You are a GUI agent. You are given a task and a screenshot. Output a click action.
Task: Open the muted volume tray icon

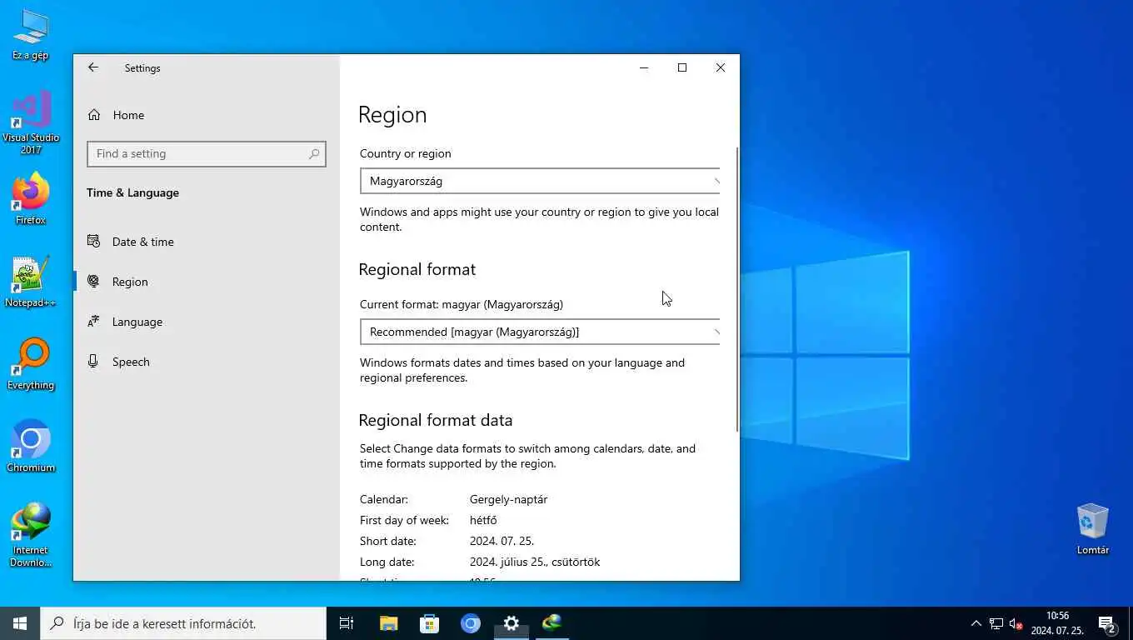click(x=1016, y=623)
